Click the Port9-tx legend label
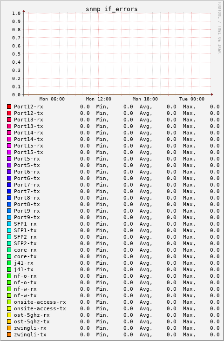 pyautogui.click(x=27, y=217)
